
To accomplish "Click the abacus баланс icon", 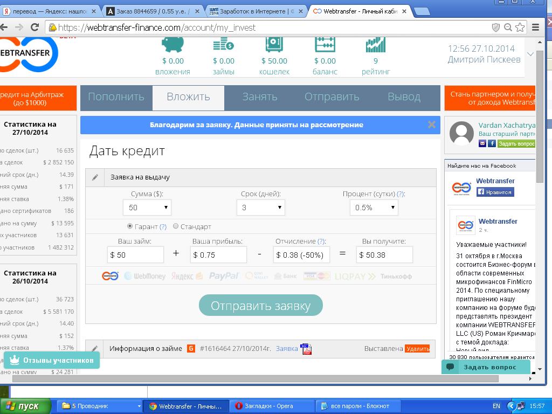I will tap(325, 45).
